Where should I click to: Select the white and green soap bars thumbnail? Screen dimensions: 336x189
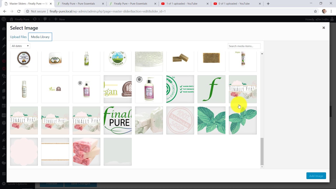(149, 120)
